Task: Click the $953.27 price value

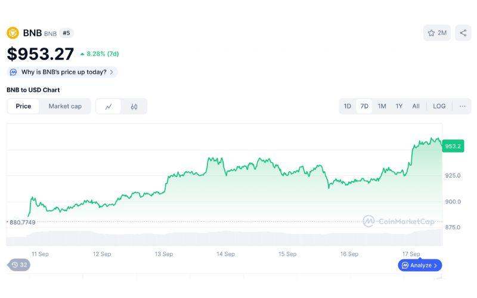Action: (x=41, y=54)
